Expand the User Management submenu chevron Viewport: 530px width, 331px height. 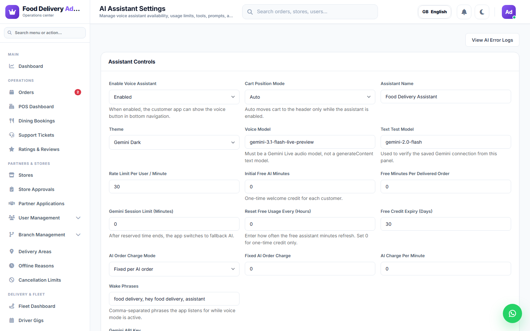(78, 218)
